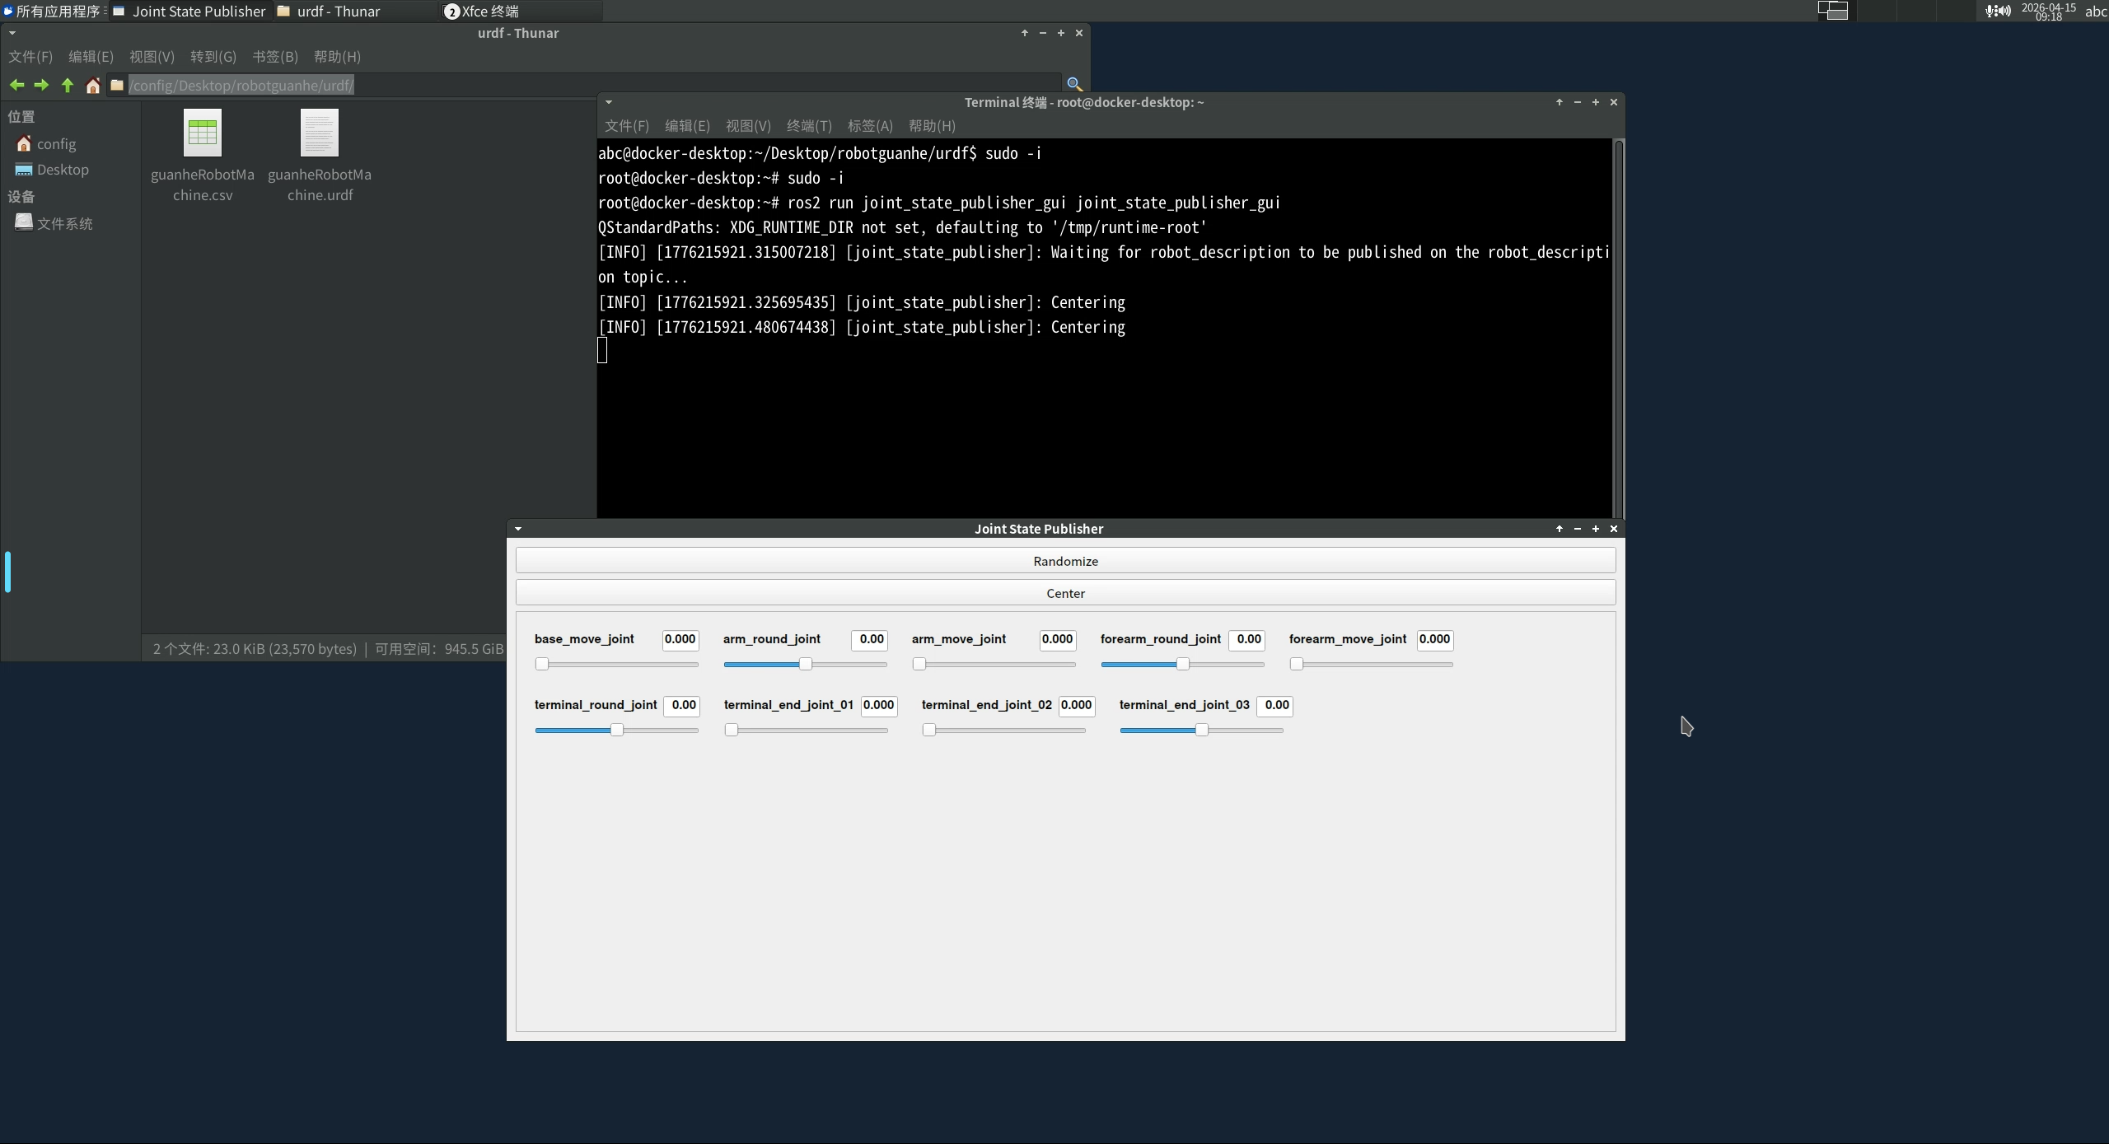Open Thunar 转到(G) menu
This screenshot has height=1144, width=2109.
(213, 57)
